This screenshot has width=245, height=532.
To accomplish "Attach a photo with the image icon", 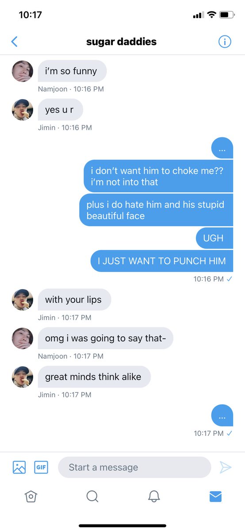I will (19, 467).
